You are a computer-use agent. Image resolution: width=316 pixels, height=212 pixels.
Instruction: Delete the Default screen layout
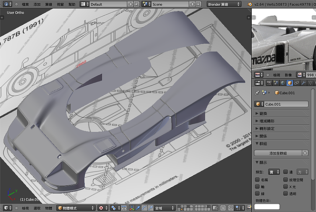point(136,4)
